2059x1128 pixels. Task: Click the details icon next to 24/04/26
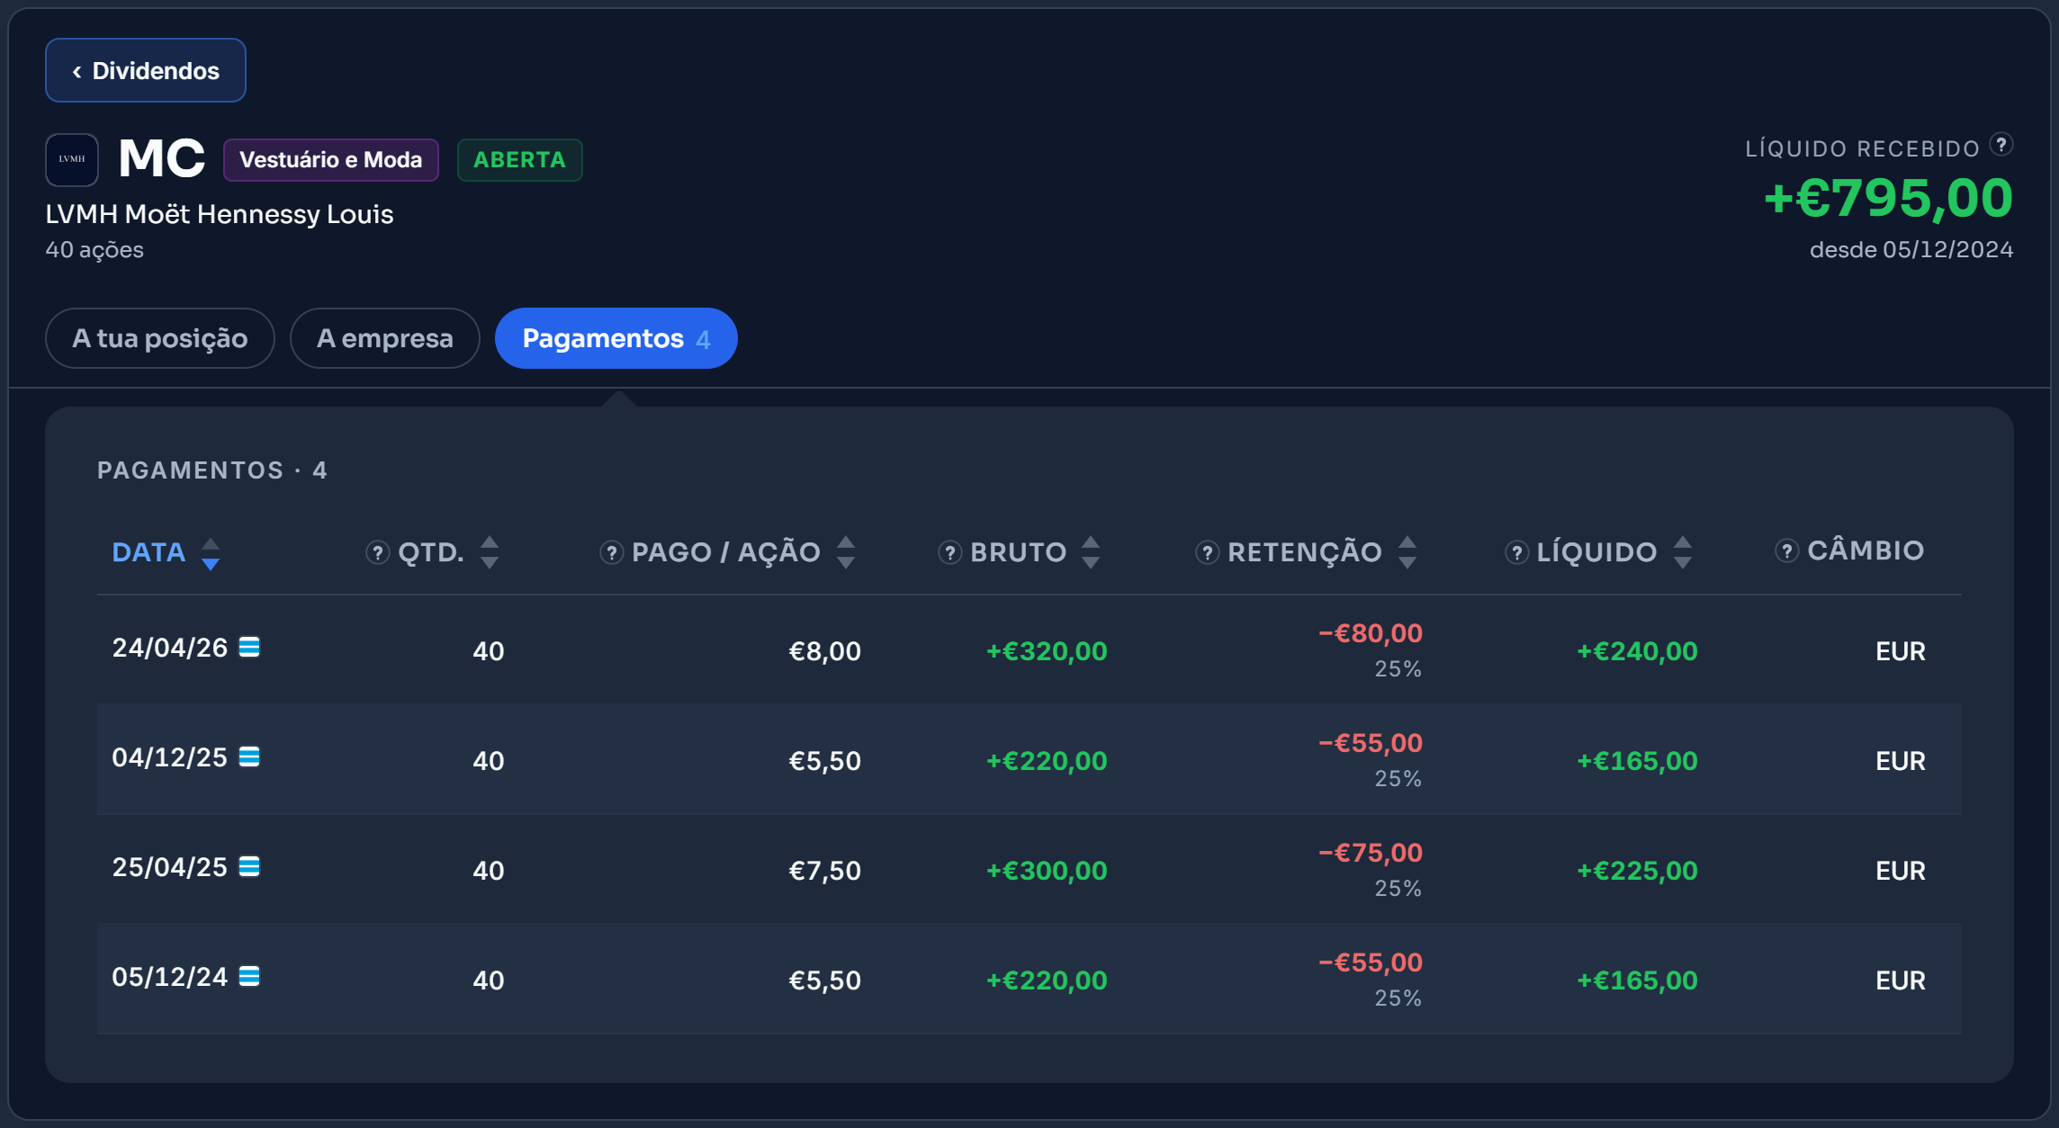point(249,647)
